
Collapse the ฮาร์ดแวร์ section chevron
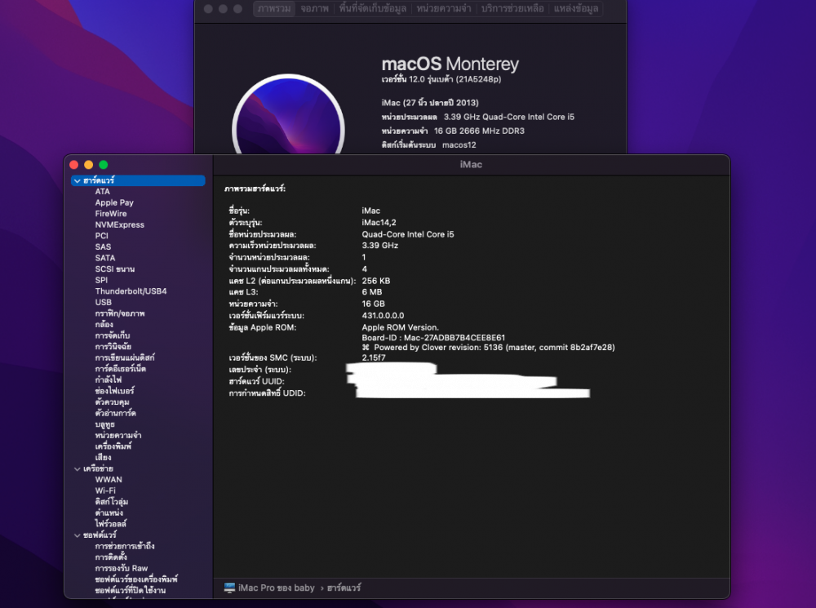(x=77, y=180)
